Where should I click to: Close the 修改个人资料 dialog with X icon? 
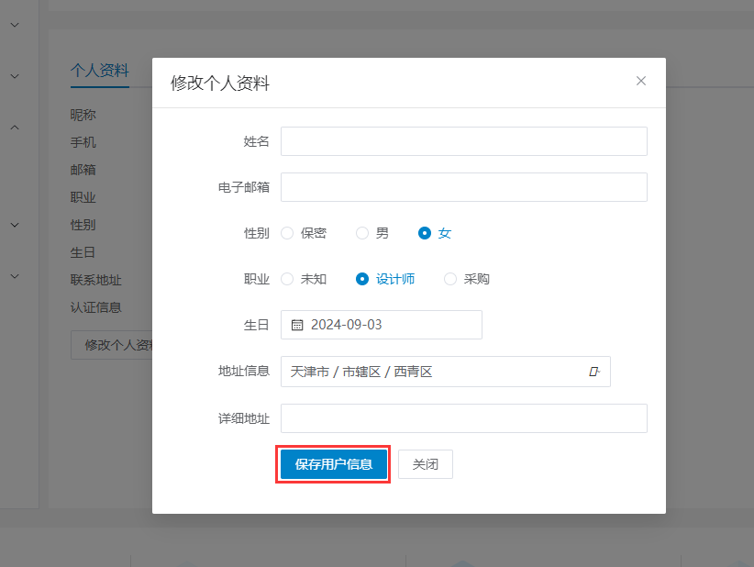[x=640, y=81]
